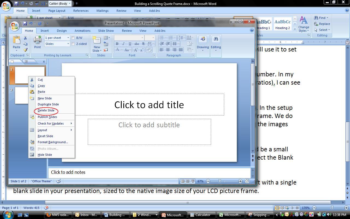
Task: Enable the 2-sided checkbox
Action: tap(73, 44)
